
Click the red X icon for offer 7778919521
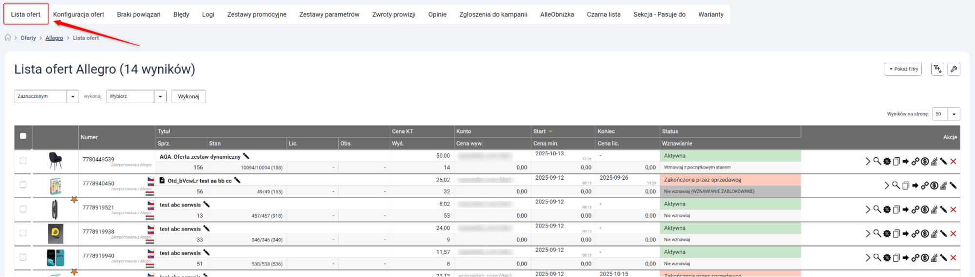coord(953,209)
